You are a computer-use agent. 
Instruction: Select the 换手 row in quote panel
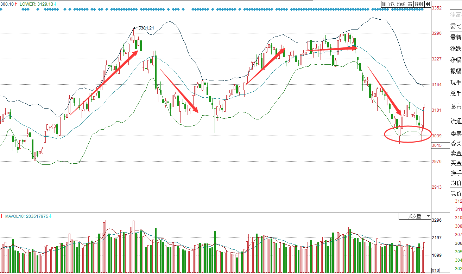(x=456, y=173)
